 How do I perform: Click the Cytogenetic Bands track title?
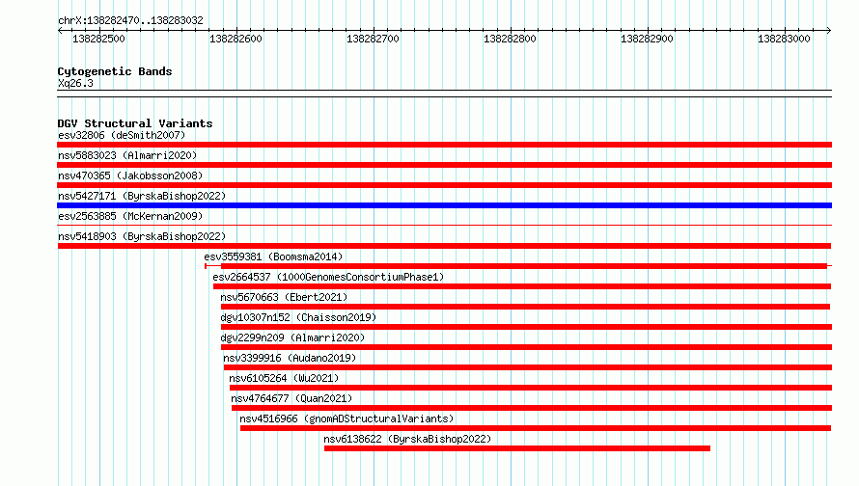[115, 71]
